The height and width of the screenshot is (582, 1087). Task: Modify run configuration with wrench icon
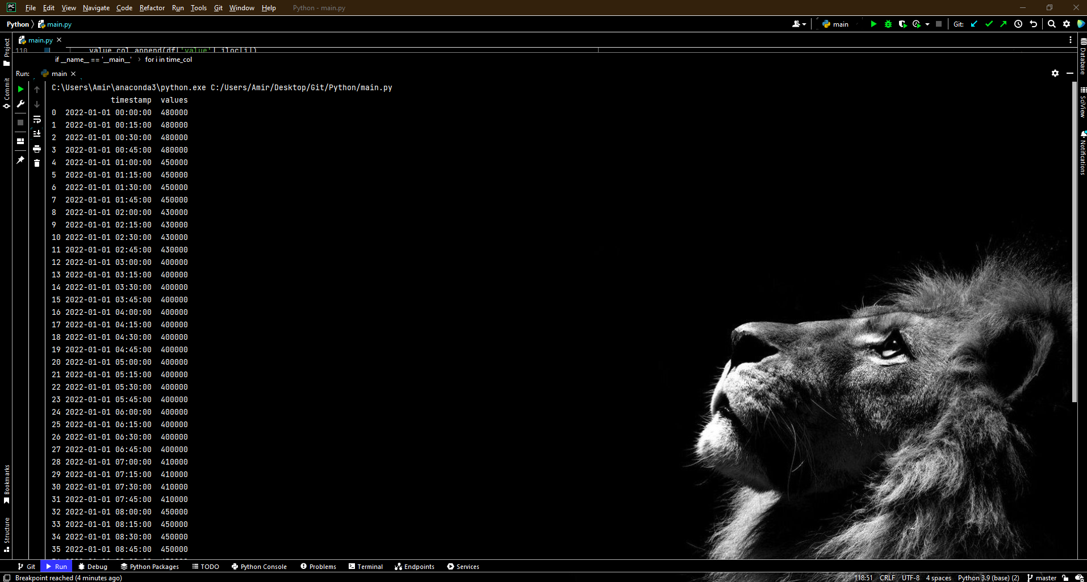coord(20,104)
